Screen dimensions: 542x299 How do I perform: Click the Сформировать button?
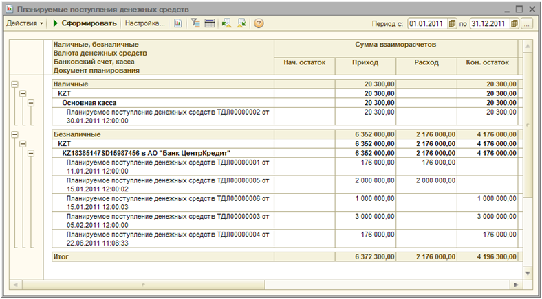85,23
